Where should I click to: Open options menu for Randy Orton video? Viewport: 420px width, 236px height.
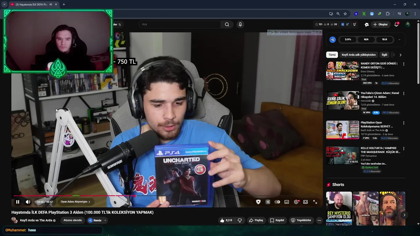click(x=404, y=64)
